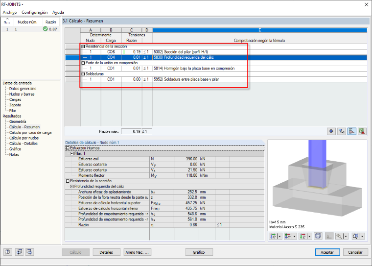Viewport: 372px width, 266px height.
Task: Select Datos generales in navigator
Action: pyautogui.click(x=23, y=89)
